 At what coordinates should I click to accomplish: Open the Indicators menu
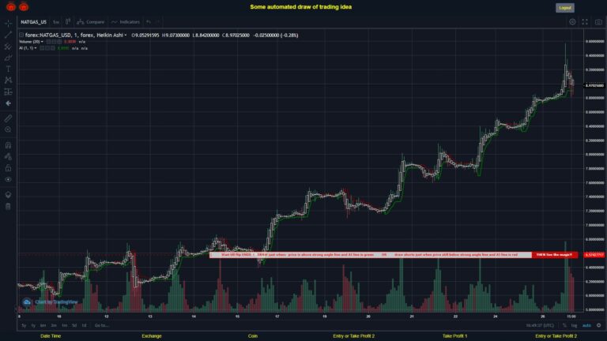coord(126,22)
